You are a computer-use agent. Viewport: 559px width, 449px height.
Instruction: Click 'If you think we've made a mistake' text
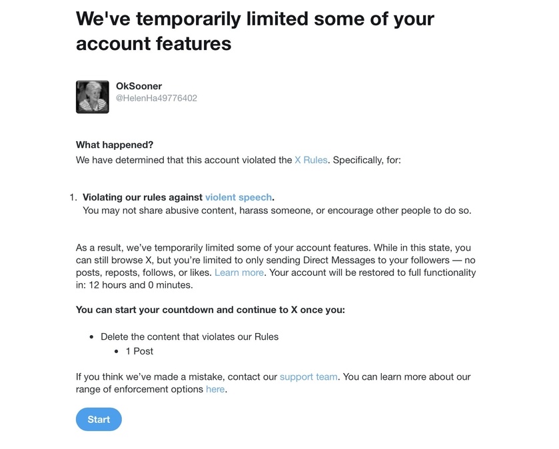(273, 383)
